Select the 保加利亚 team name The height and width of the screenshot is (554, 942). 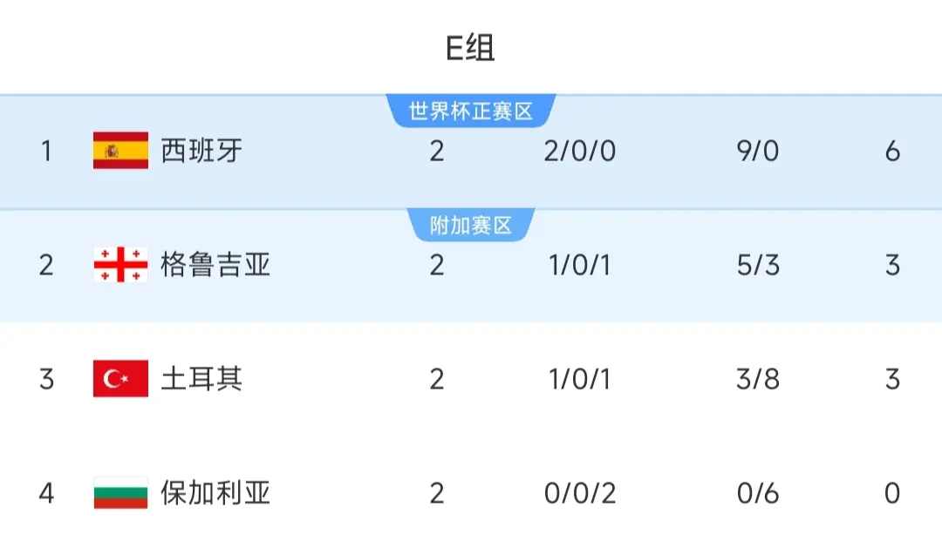click(x=215, y=493)
